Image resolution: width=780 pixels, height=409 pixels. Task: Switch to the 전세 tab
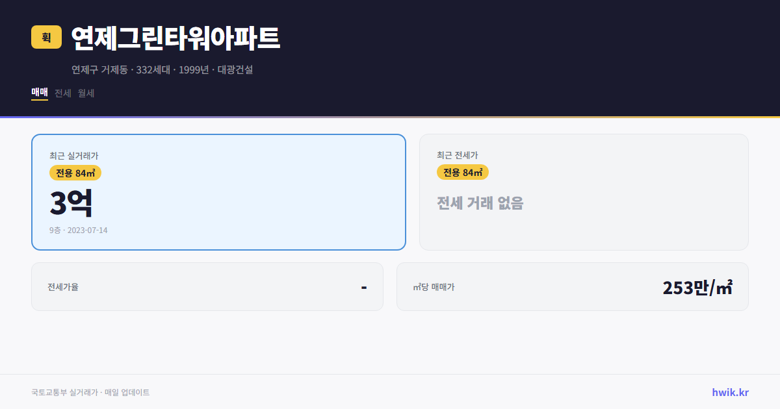[x=62, y=93]
